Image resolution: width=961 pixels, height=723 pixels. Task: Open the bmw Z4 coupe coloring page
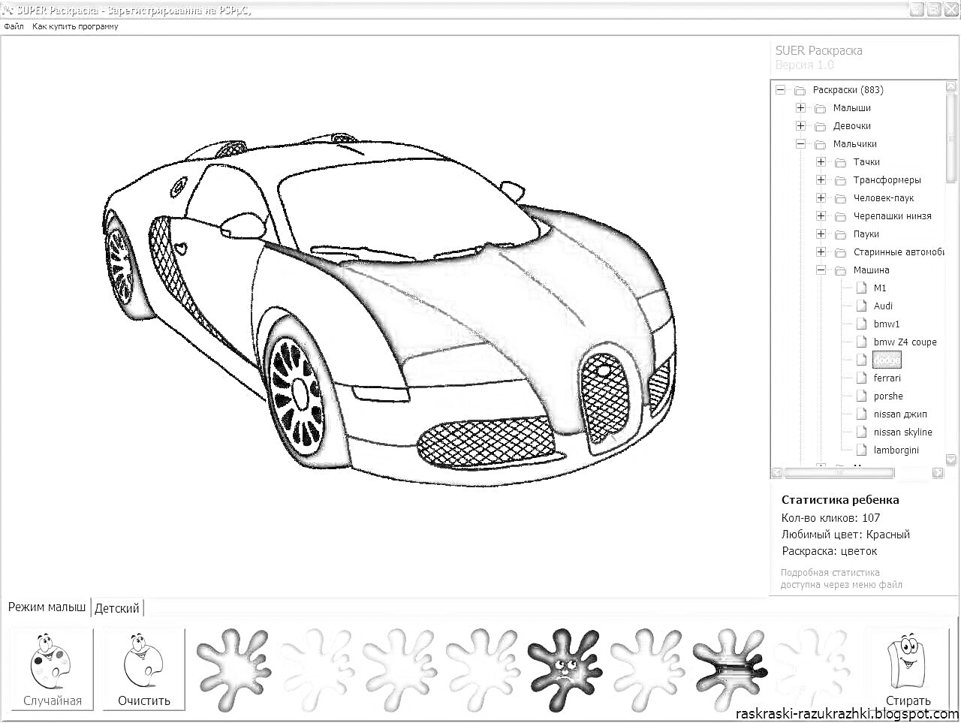click(905, 342)
